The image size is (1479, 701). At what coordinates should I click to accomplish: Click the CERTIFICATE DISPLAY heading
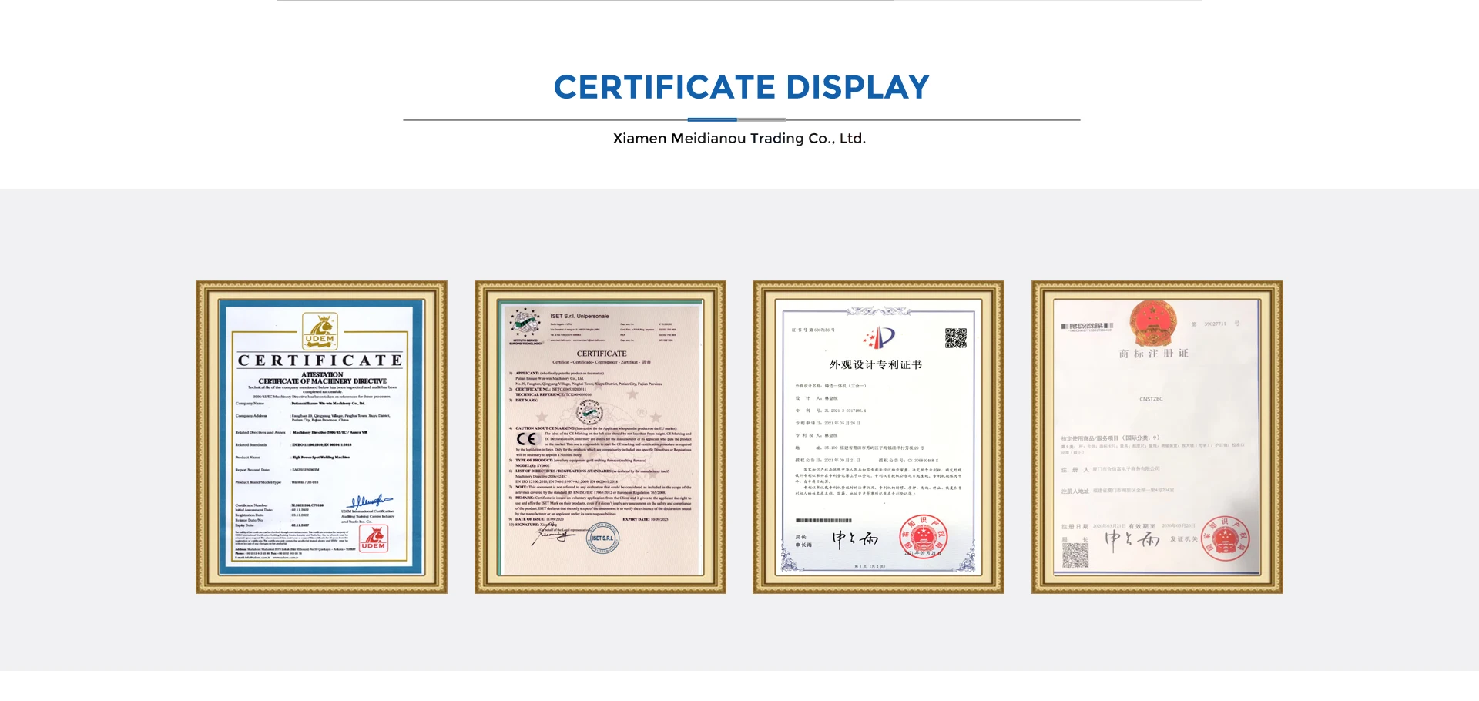pos(741,87)
